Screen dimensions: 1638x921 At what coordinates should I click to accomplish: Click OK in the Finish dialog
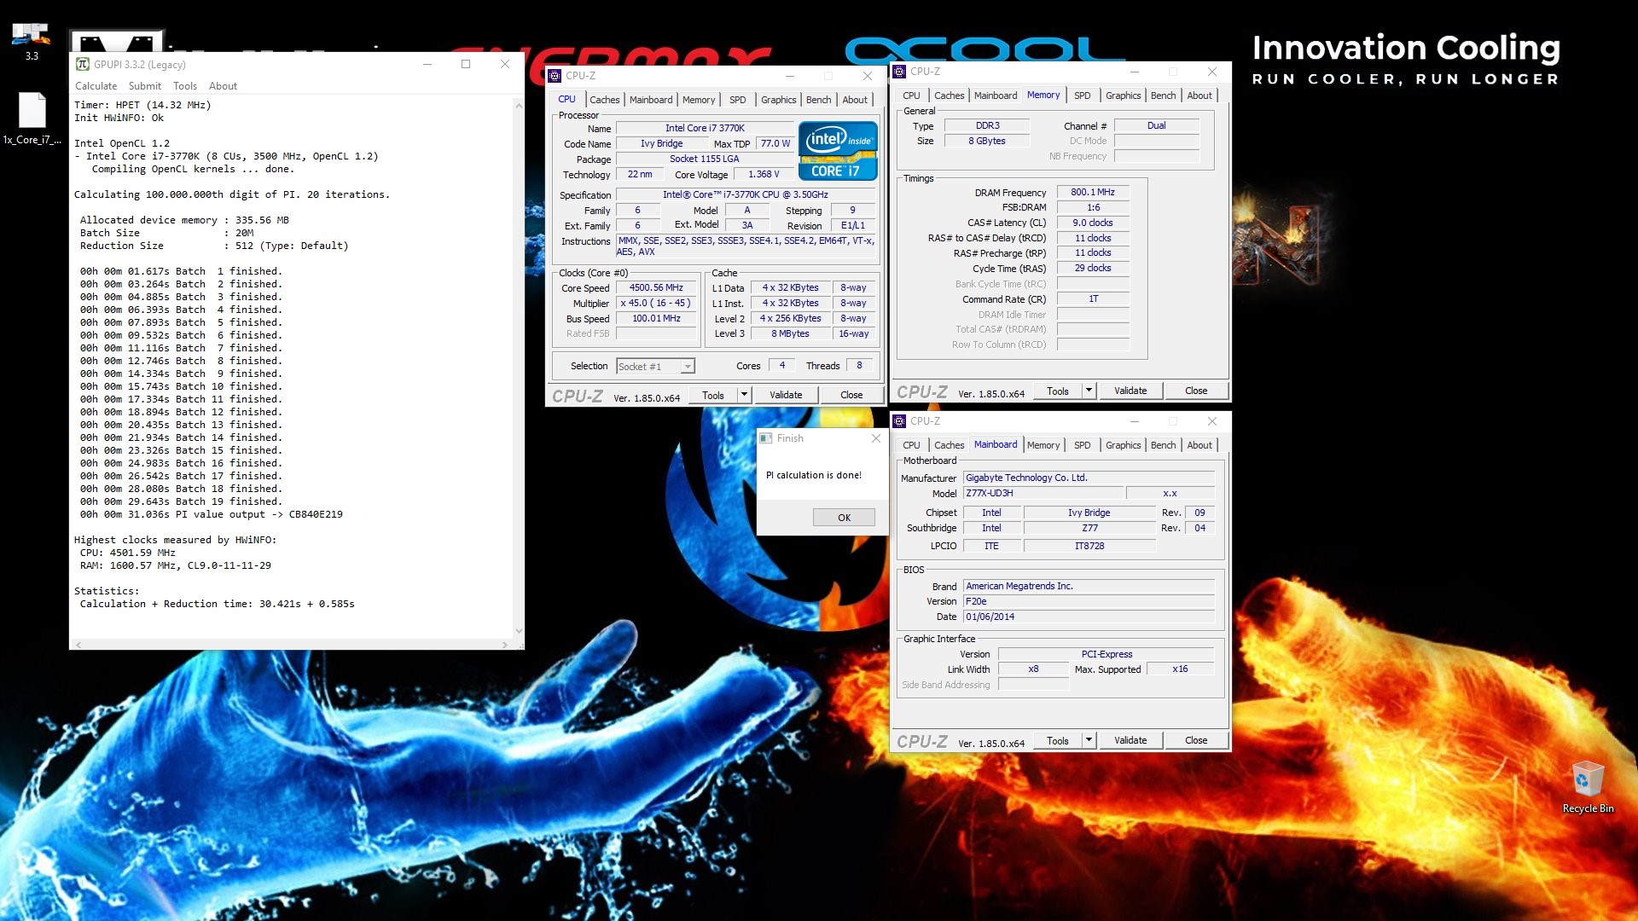tap(844, 518)
